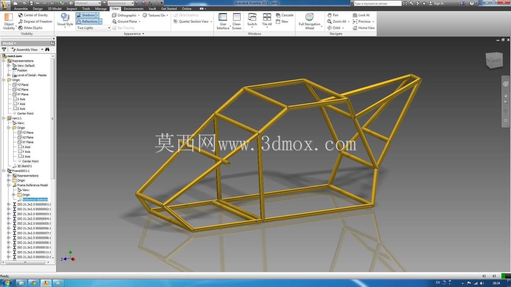The image size is (511, 287).
Task: Open the Tools ribbon tab
Action: pyautogui.click(x=86, y=9)
